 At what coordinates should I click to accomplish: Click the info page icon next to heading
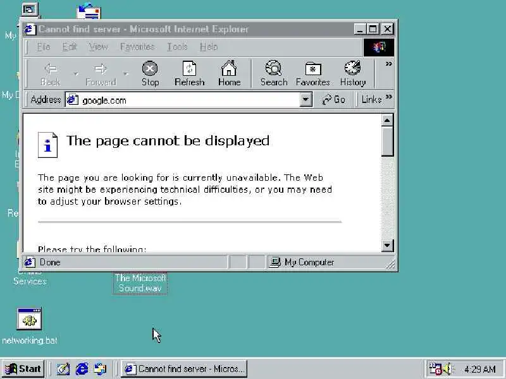tap(48, 145)
